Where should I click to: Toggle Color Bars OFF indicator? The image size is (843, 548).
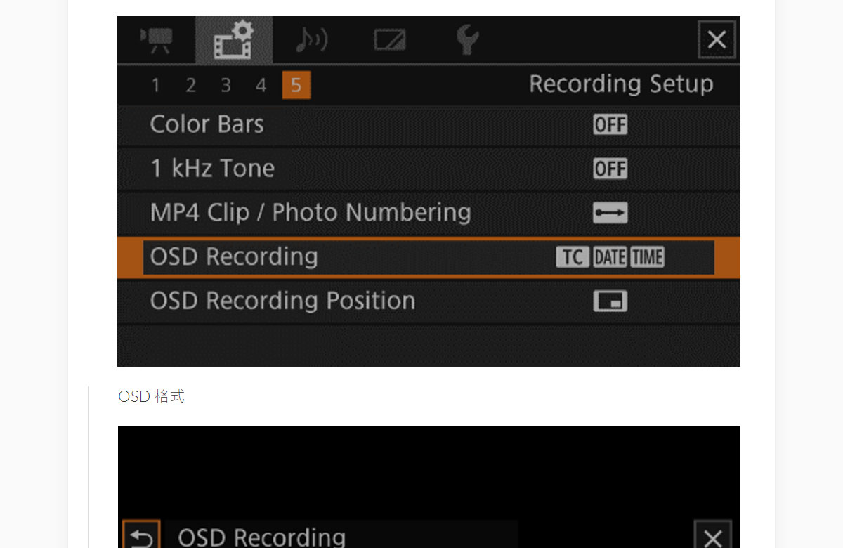click(610, 125)
